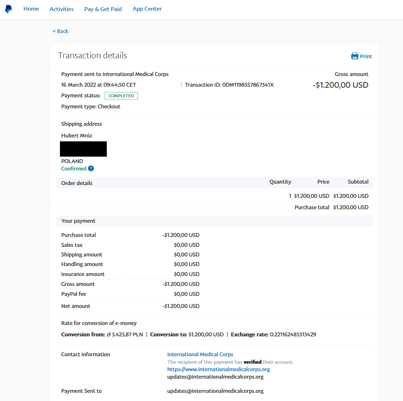Click the Handling amount label

pyautogui.click(x=82, y=264)
